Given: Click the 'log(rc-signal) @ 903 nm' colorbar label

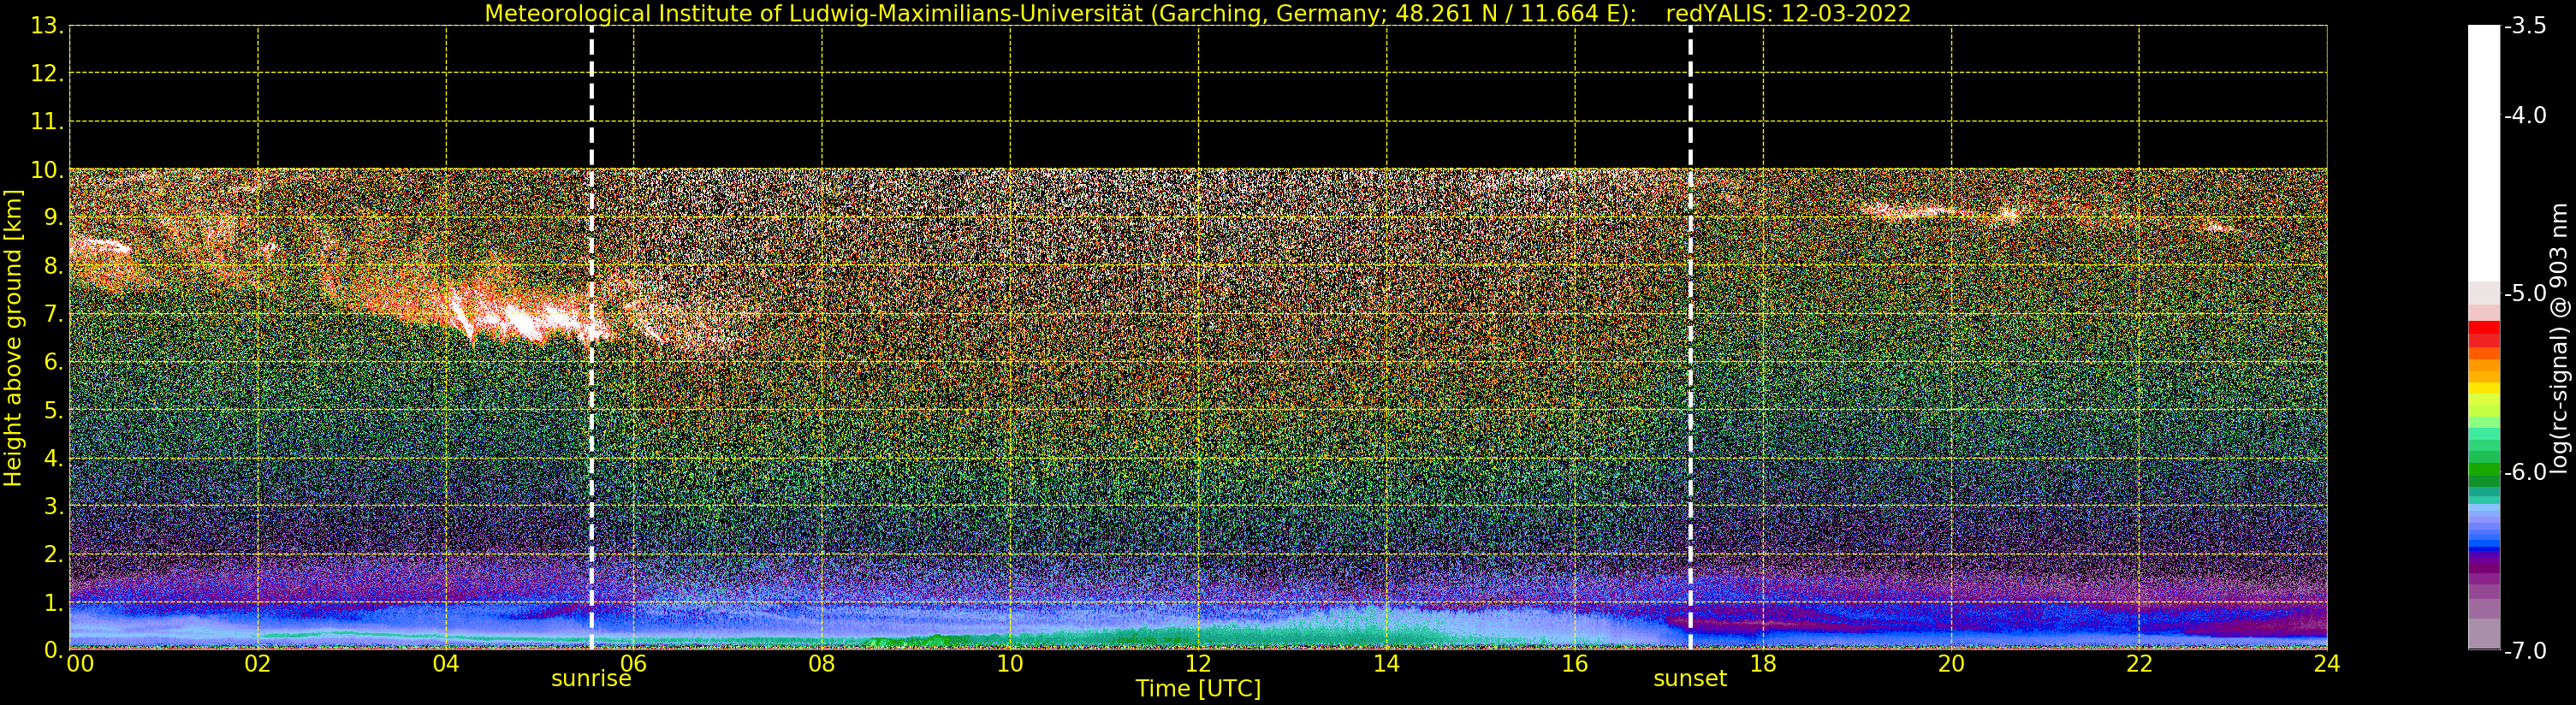Looking at the screenshot, I should (x=2558, y=338).
